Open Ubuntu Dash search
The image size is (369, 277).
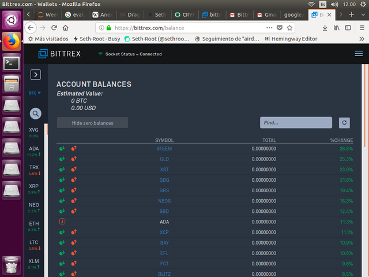click(x=12, y=20)
